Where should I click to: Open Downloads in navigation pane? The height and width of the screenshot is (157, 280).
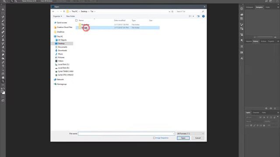pos(62,51)
